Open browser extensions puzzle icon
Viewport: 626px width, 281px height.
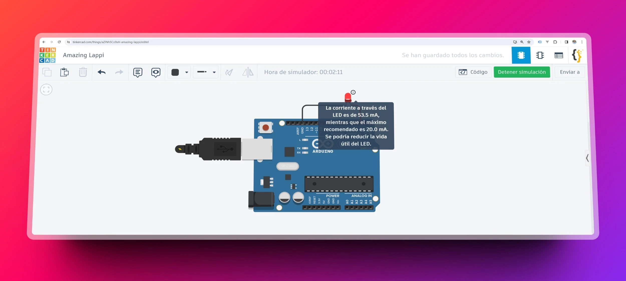point(555,42)
